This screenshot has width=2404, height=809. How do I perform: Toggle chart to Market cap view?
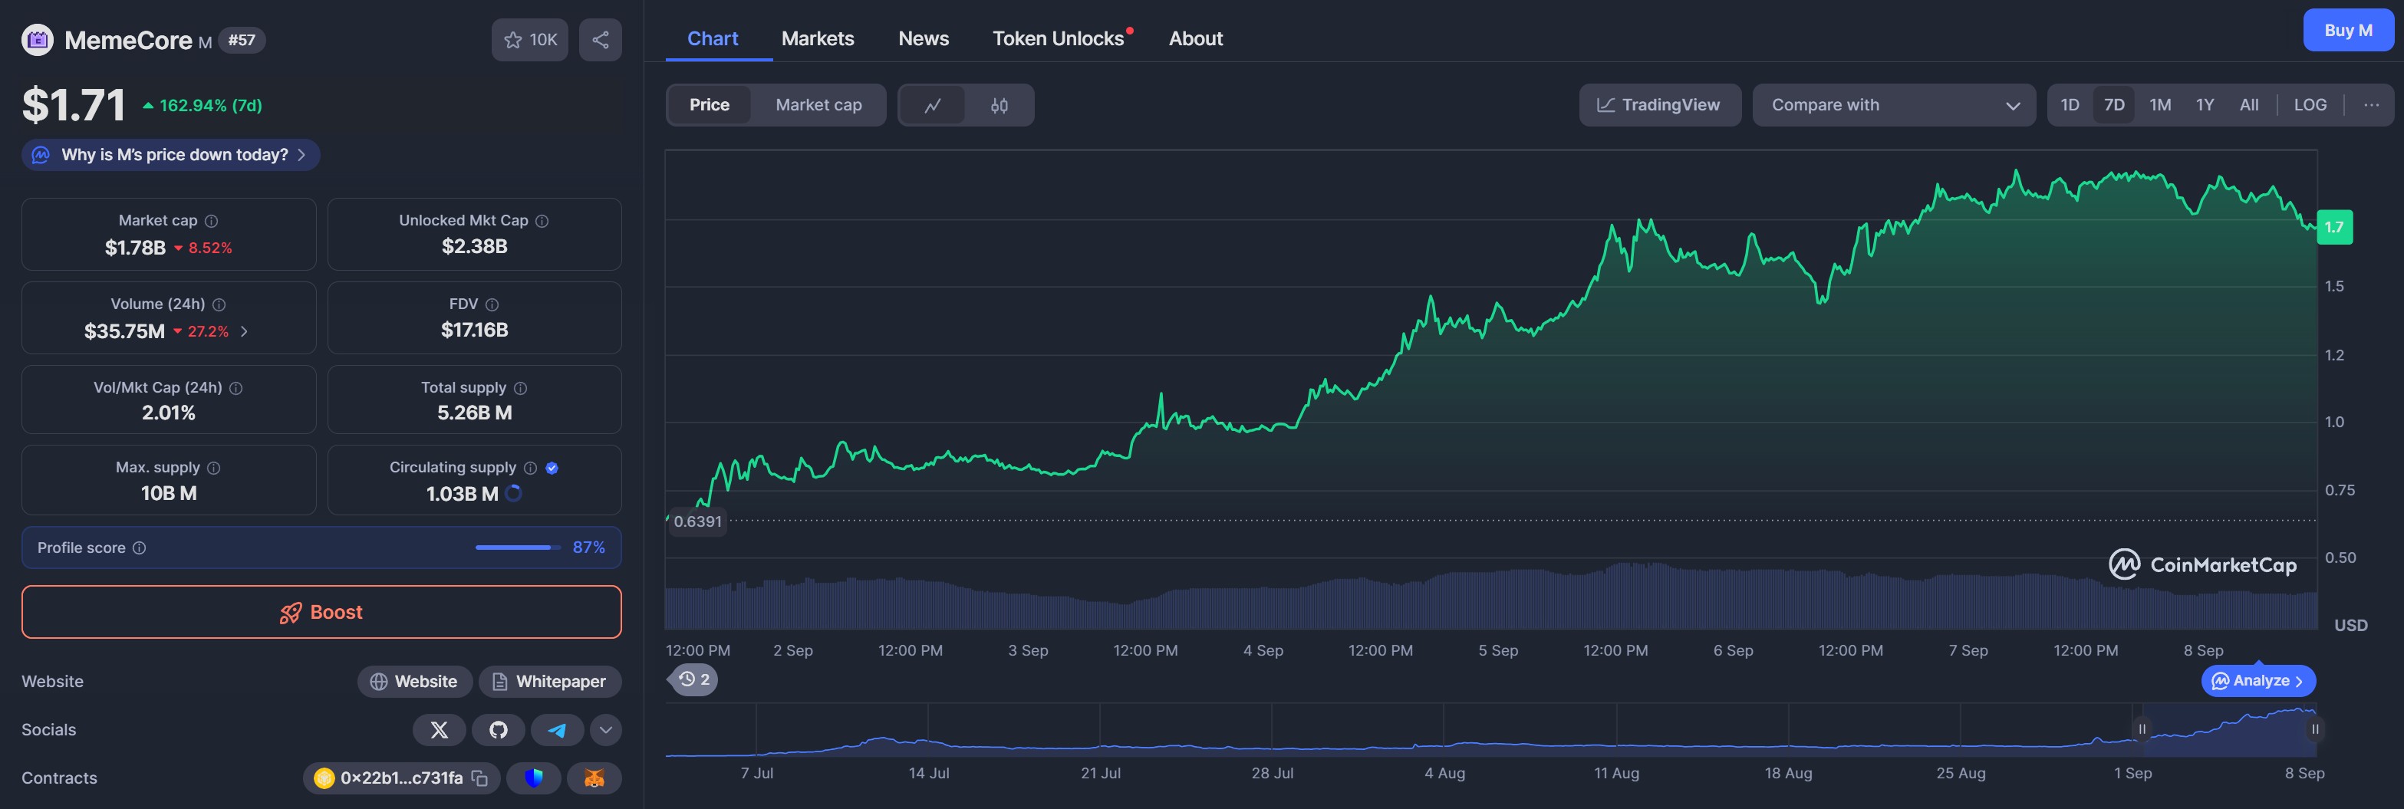pos(818,106)
